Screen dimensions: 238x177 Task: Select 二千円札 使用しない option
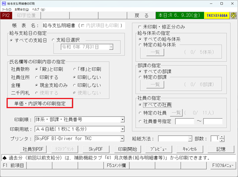pos(74,93)
